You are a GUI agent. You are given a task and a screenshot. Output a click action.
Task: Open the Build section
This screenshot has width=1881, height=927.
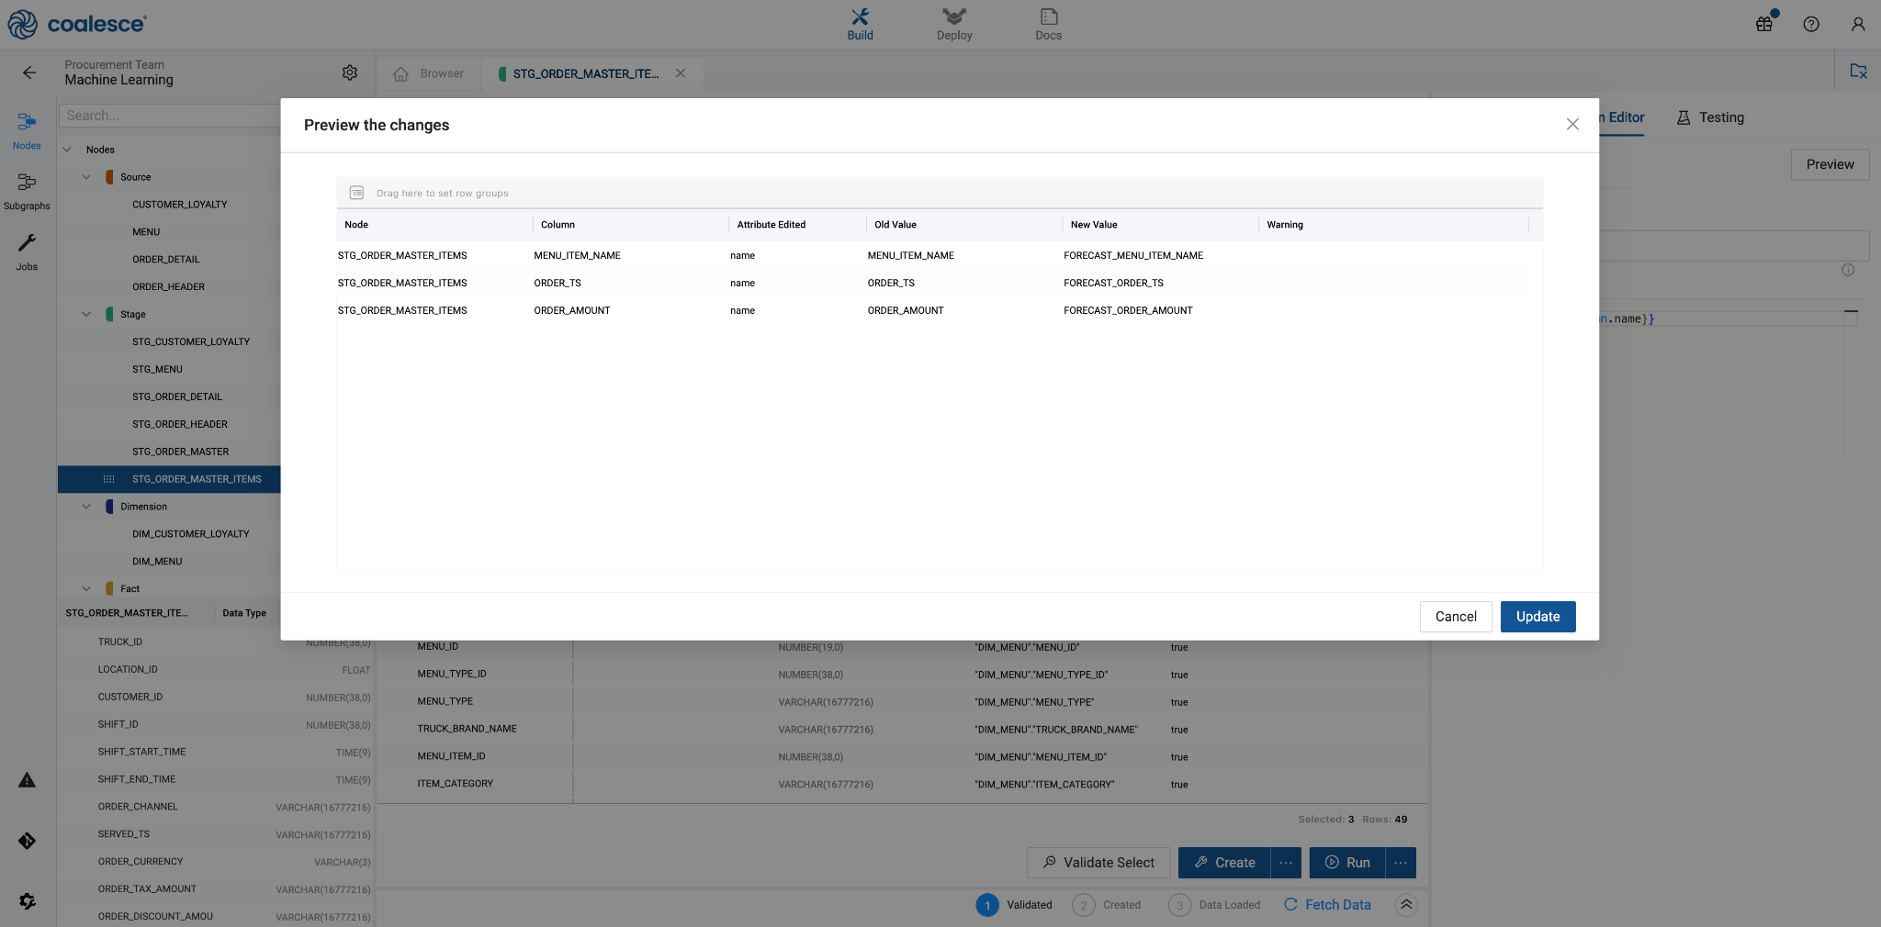[860, 25]
